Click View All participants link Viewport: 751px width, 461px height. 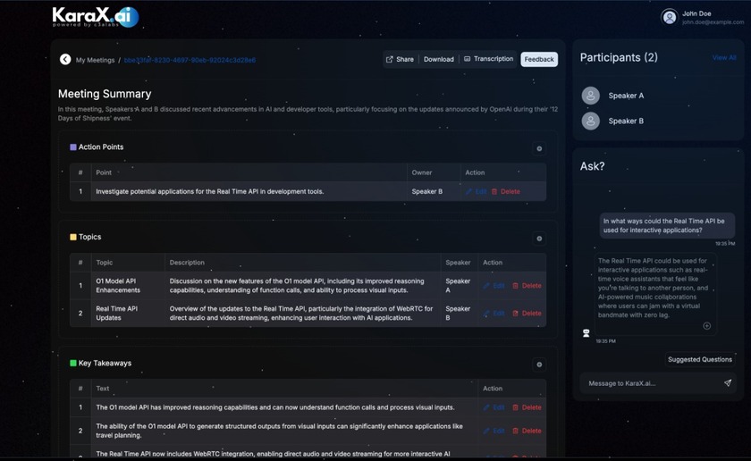724,58
